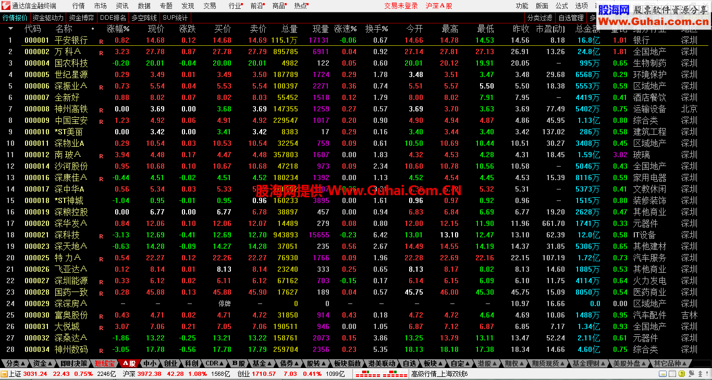Click the yellow note icon beside 上证 in status bar

point(4,374)
